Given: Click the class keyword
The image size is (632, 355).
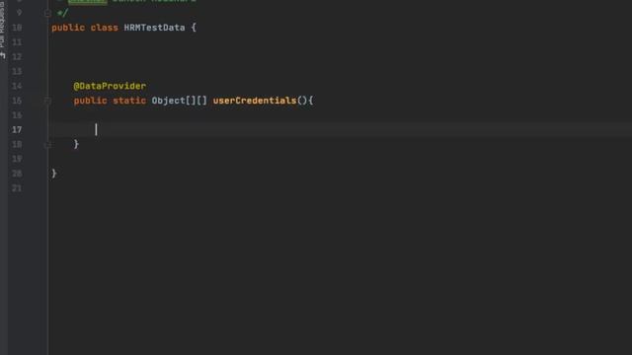Looking at the screenshot, I should click(105, 28).
